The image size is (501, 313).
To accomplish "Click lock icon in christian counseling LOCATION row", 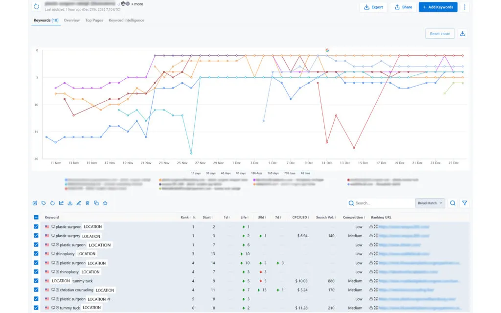I will (371, 290).
